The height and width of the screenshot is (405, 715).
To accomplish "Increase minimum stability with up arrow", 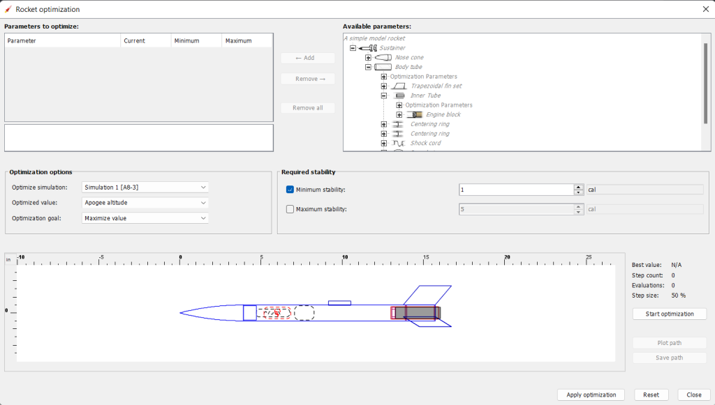I will (578, 187).
